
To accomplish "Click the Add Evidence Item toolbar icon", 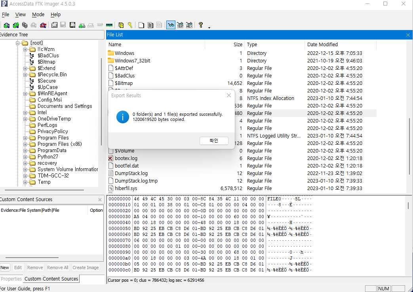I will pos(7,25).
